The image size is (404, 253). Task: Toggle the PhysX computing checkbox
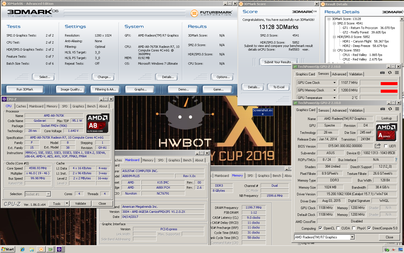point(354,228)
